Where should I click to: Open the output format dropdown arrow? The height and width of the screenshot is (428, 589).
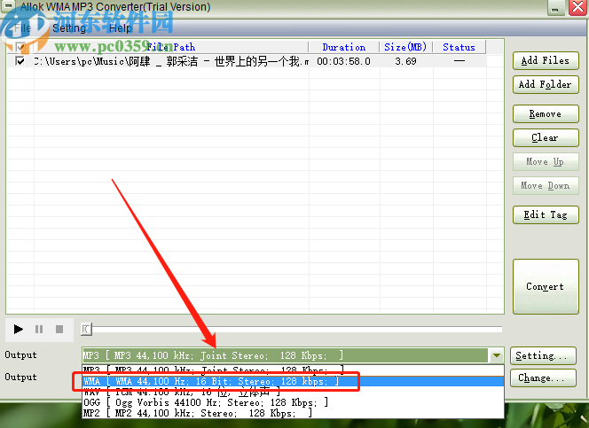click(496, 355)
